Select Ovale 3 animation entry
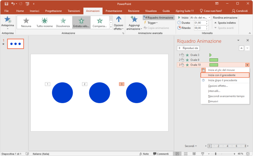The height and width of the screenshot is (156, 253). pos(213,55)
